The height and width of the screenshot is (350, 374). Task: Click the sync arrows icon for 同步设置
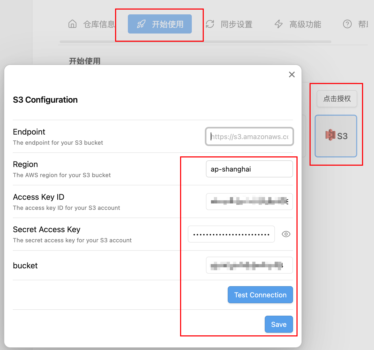(210, 24)
